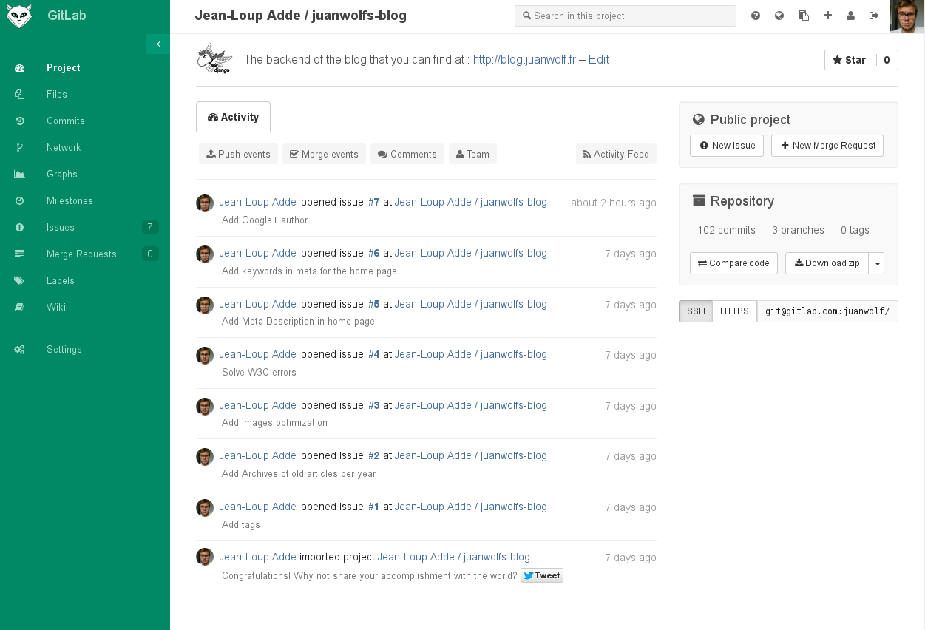Expand the Download zip caret dropdown
Viewport: 925px width, 630px height.
[x=877, y=263]
